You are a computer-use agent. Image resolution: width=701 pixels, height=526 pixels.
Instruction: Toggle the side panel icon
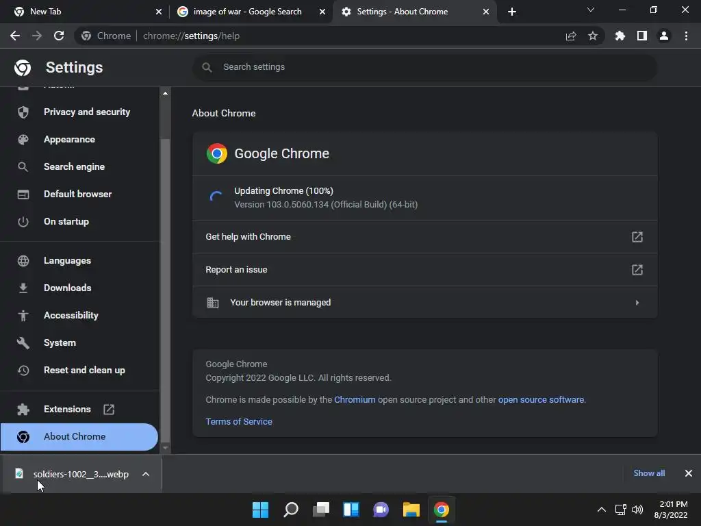pyautogui.click(x=642, y=36)
